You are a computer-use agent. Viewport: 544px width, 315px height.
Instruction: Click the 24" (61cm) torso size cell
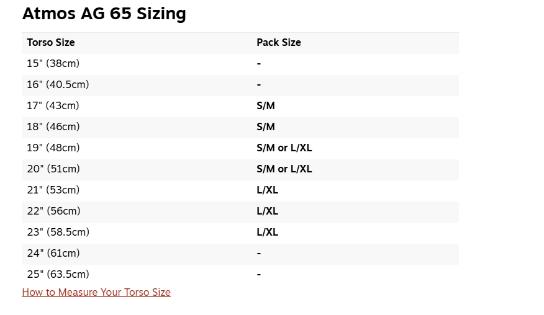click(x=53, y=253)
